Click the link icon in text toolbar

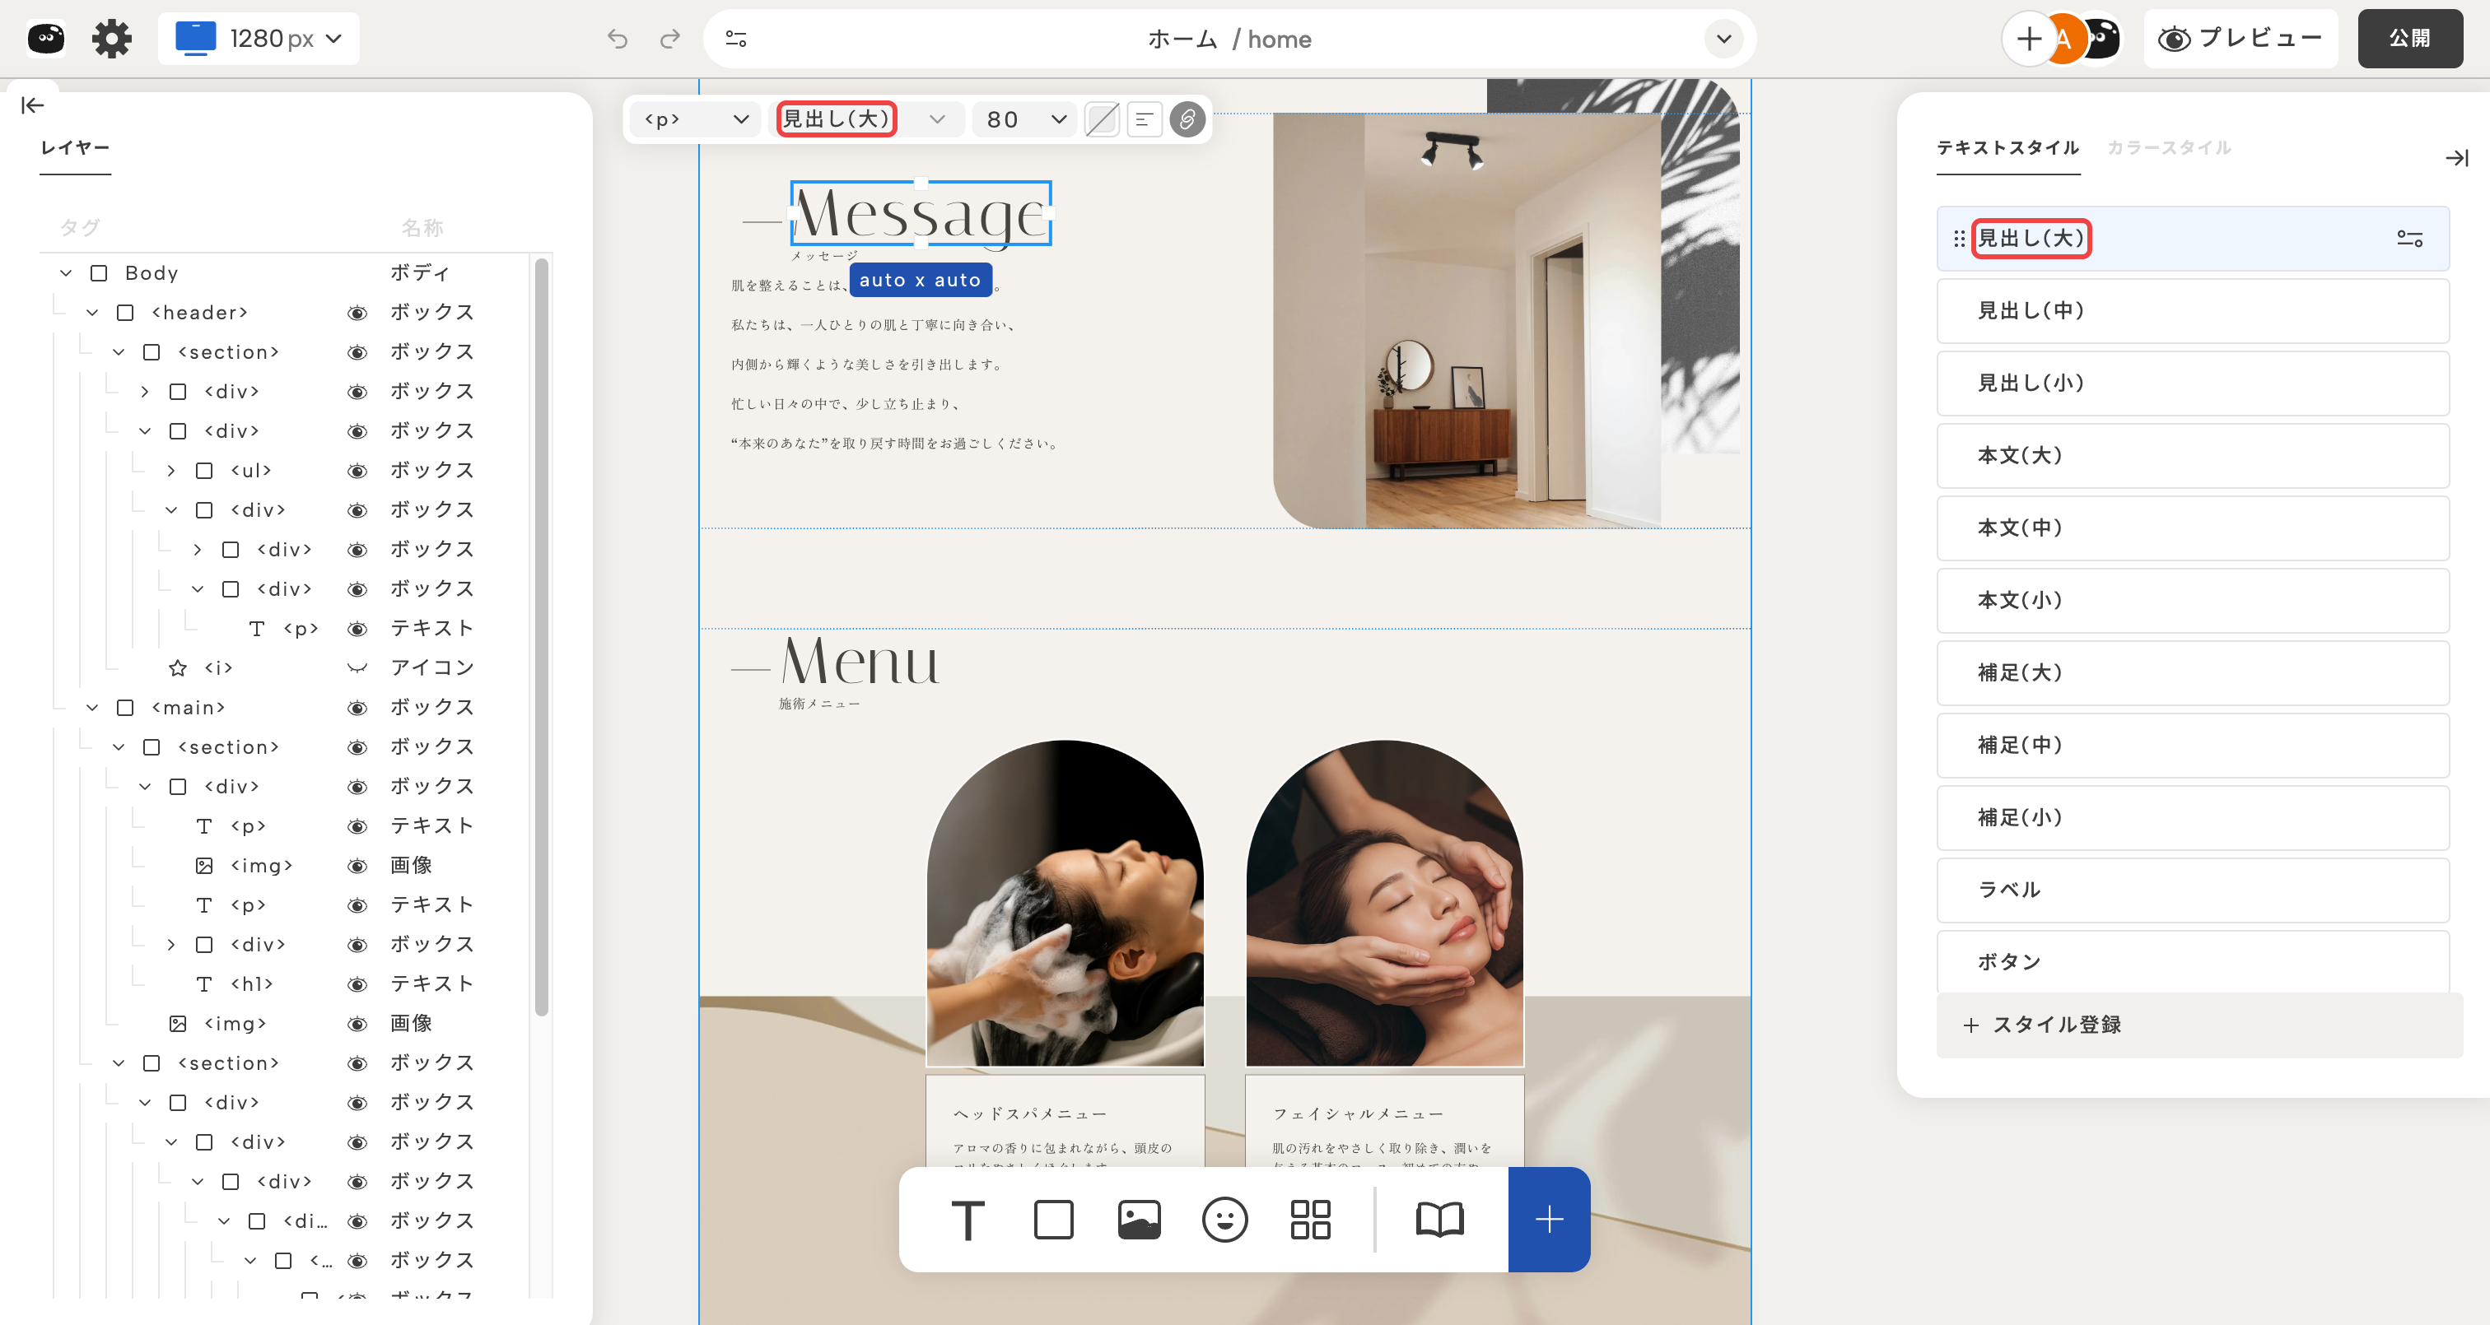tap(1187, 119)
